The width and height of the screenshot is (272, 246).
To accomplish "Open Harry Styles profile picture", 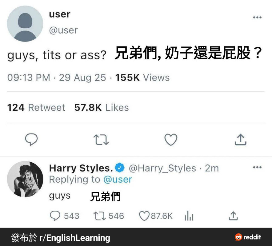I will pyautogui.click(x=25, y=179).
